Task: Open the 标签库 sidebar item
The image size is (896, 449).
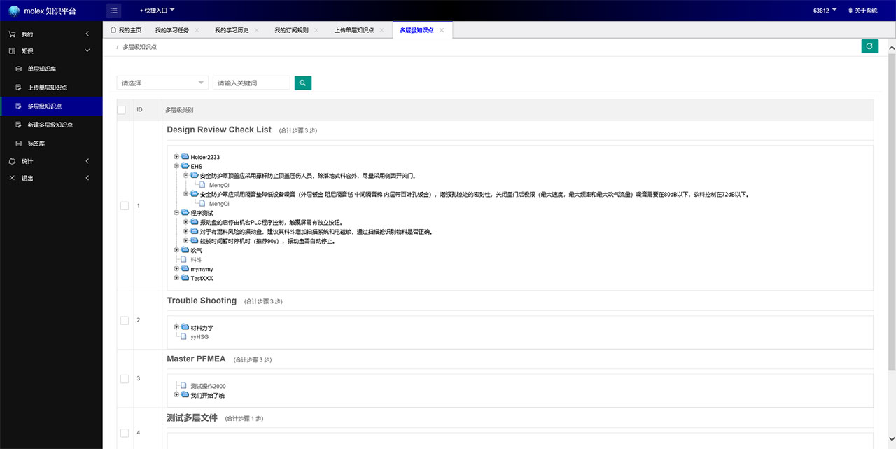Action: pos(36,144)
